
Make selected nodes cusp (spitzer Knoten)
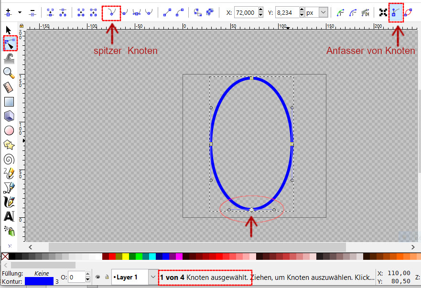tap(111, 12)
